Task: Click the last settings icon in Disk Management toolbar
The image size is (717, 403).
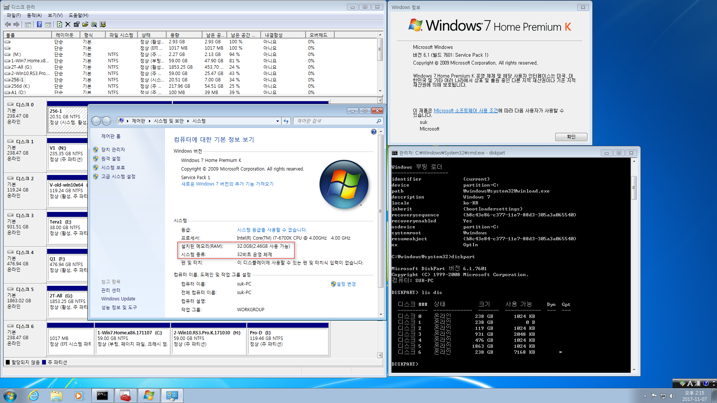Action: pyautogui.click(x=103, y=24)
